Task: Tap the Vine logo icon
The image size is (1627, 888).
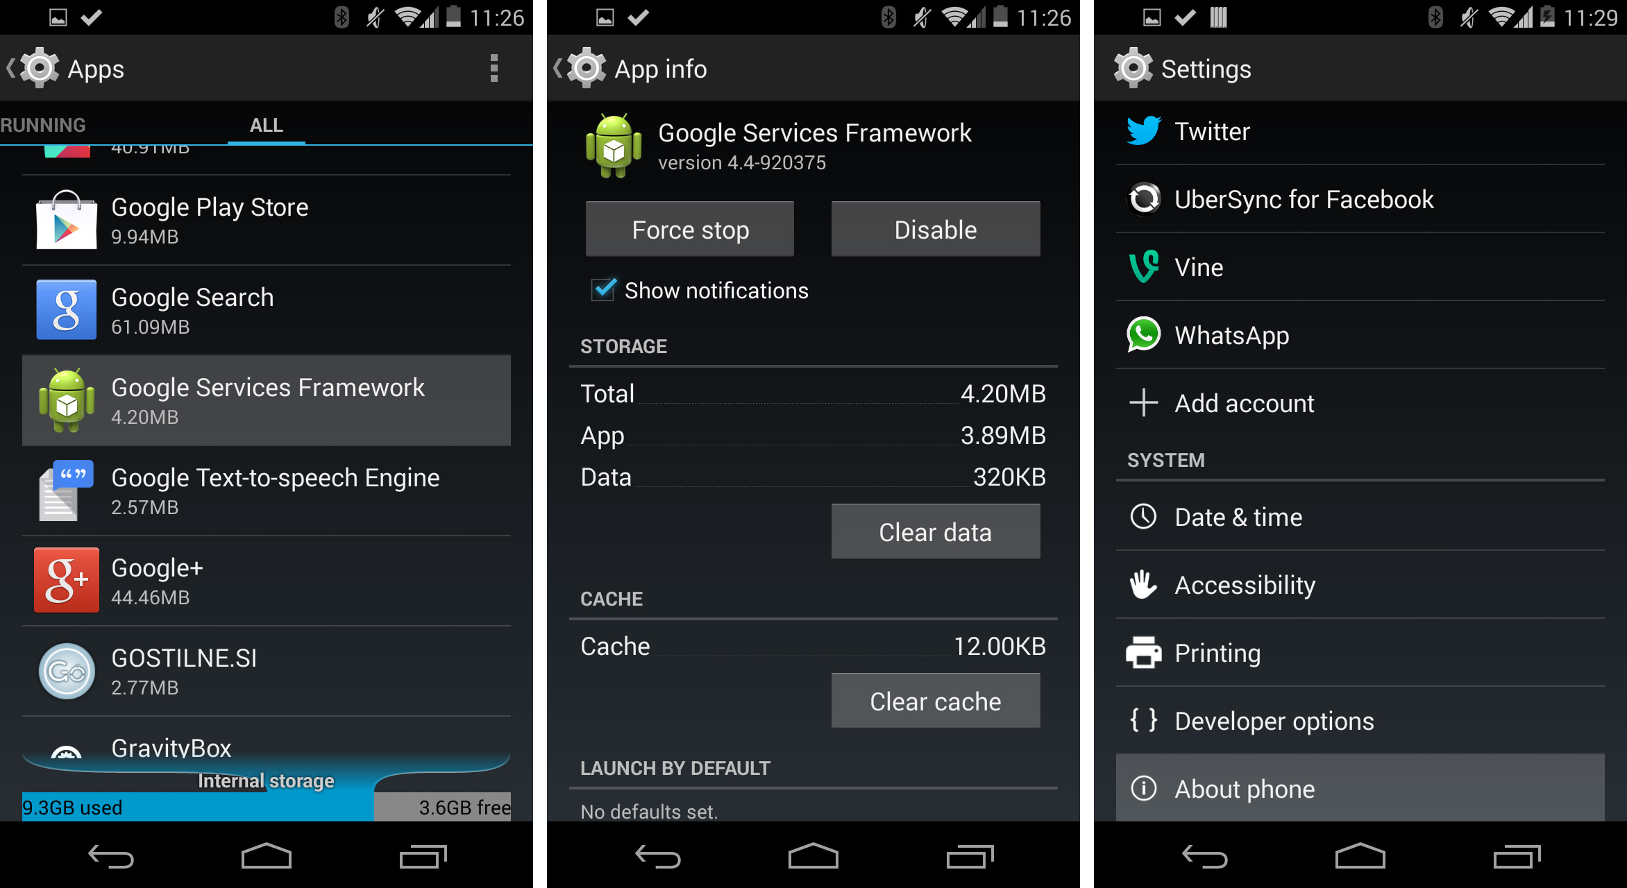Action: pyautogui.click(x=1143, y=266)
